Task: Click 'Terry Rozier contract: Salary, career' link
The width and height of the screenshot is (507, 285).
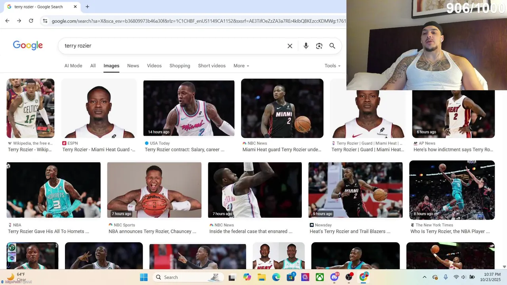Action: [x=185, y=150]
